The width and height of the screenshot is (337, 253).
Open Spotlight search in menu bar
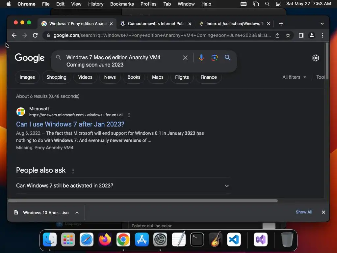pyautogui.click(x=267, y=4)
